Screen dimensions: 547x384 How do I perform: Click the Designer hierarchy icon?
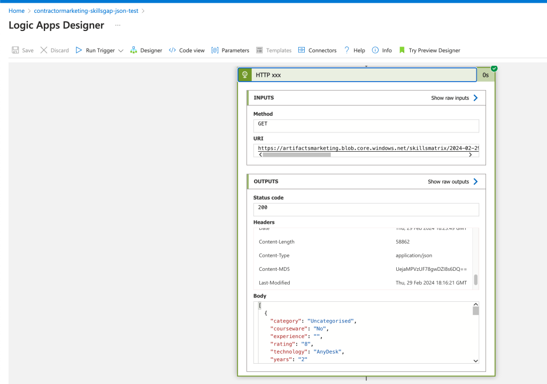(x=134, y=50)
